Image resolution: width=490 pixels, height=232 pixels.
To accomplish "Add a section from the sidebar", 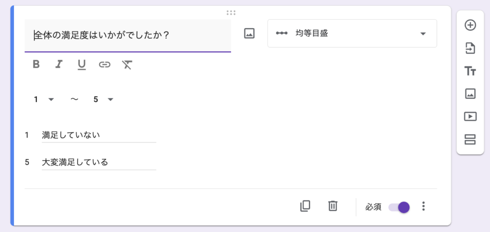I will pos(470,139).
